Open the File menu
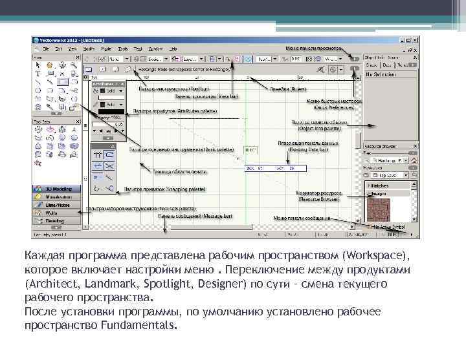Viewport: 466px width, 349px height. click(x=47, y=49)
